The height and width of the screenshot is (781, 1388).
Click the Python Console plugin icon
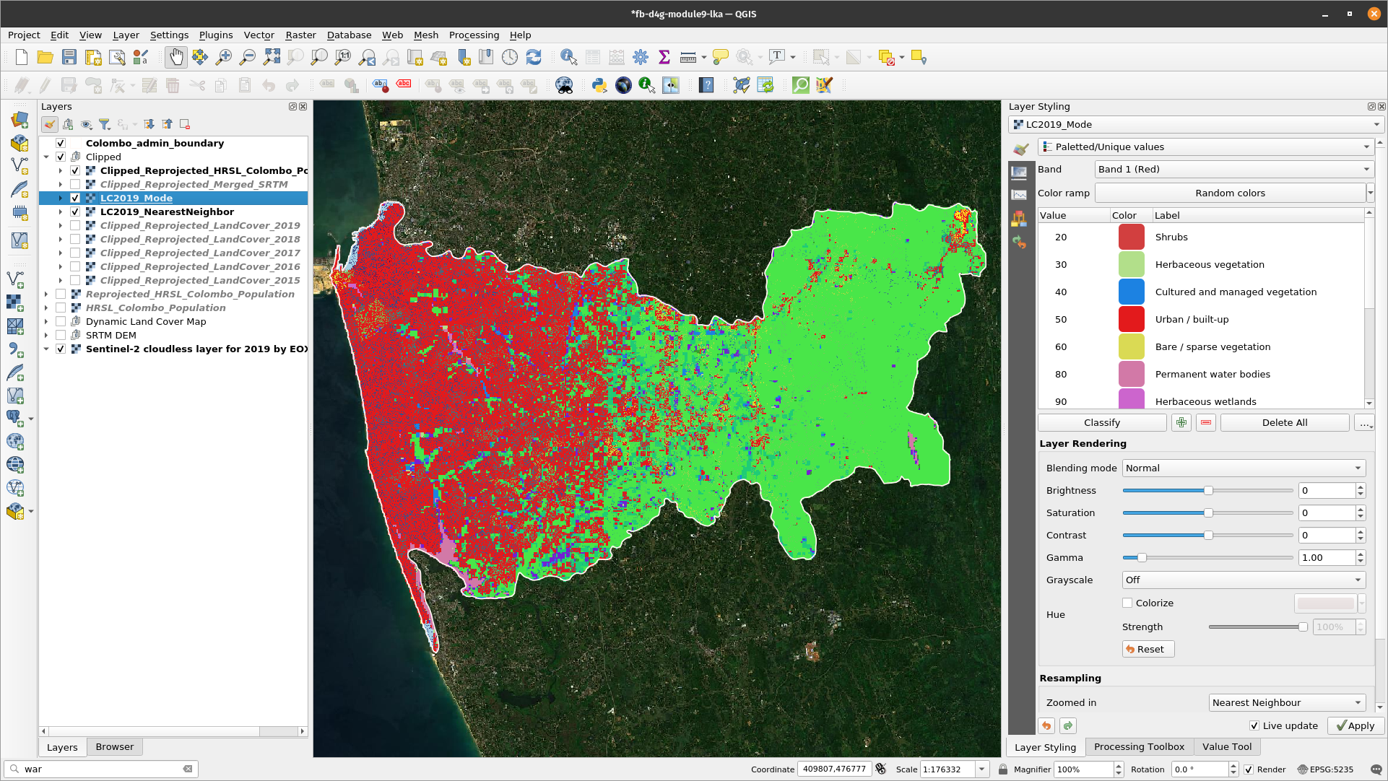pyautogui.click(x=599, y=84)
